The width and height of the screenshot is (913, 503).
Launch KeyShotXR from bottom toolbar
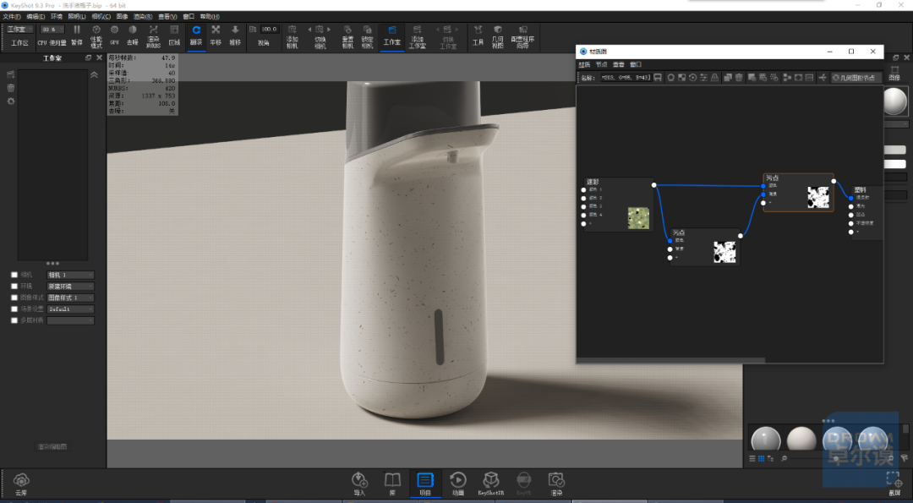pos(491,484)
